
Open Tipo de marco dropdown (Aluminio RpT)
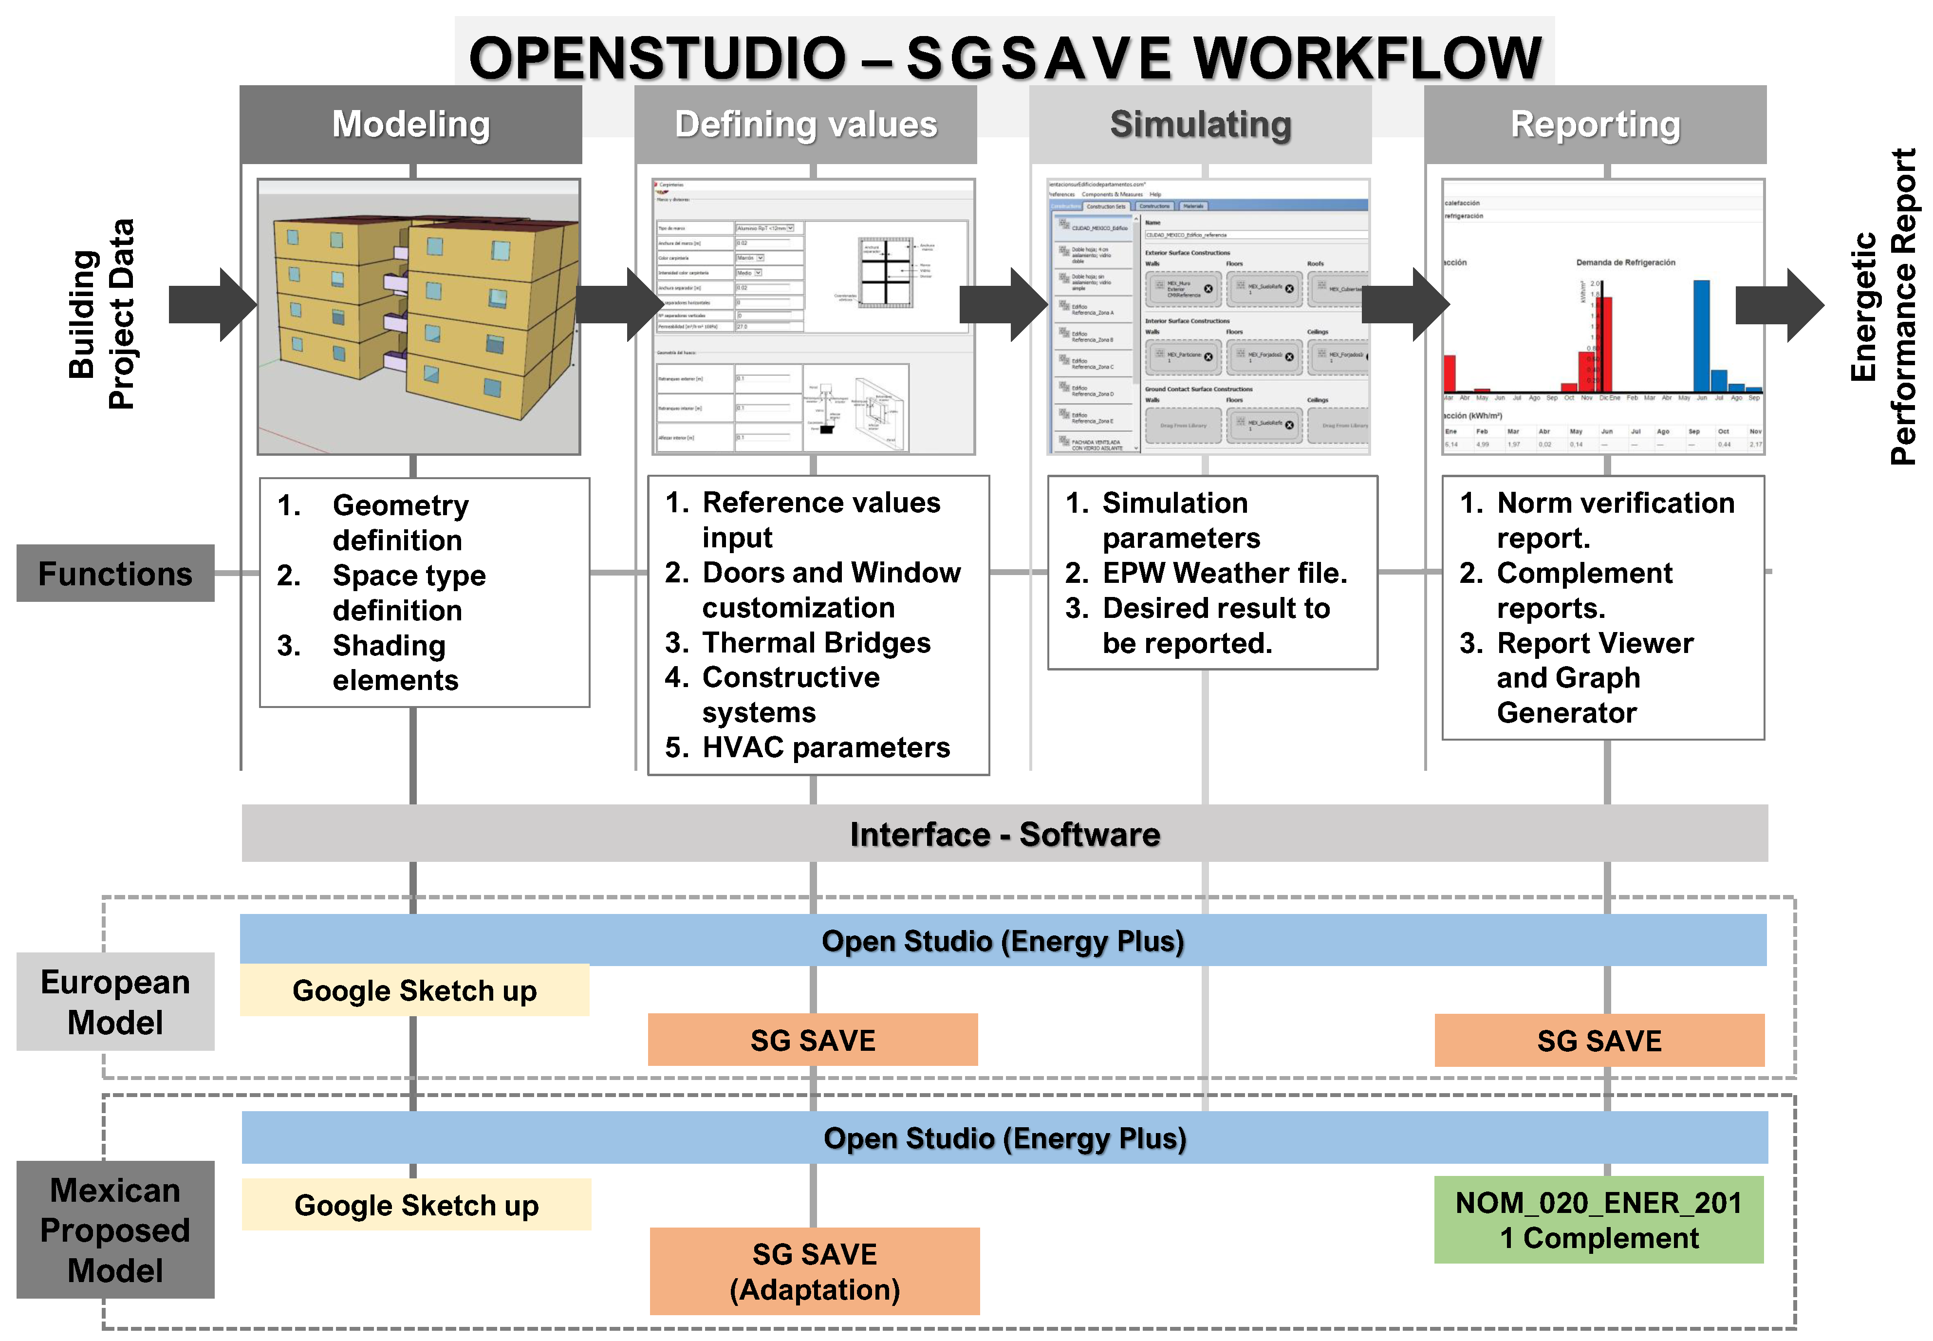pyautogui.click(x=790, y=228)
